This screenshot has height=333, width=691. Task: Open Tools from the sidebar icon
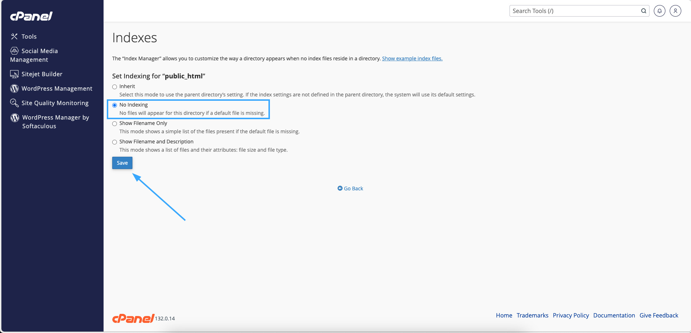(x=14, y=36)
